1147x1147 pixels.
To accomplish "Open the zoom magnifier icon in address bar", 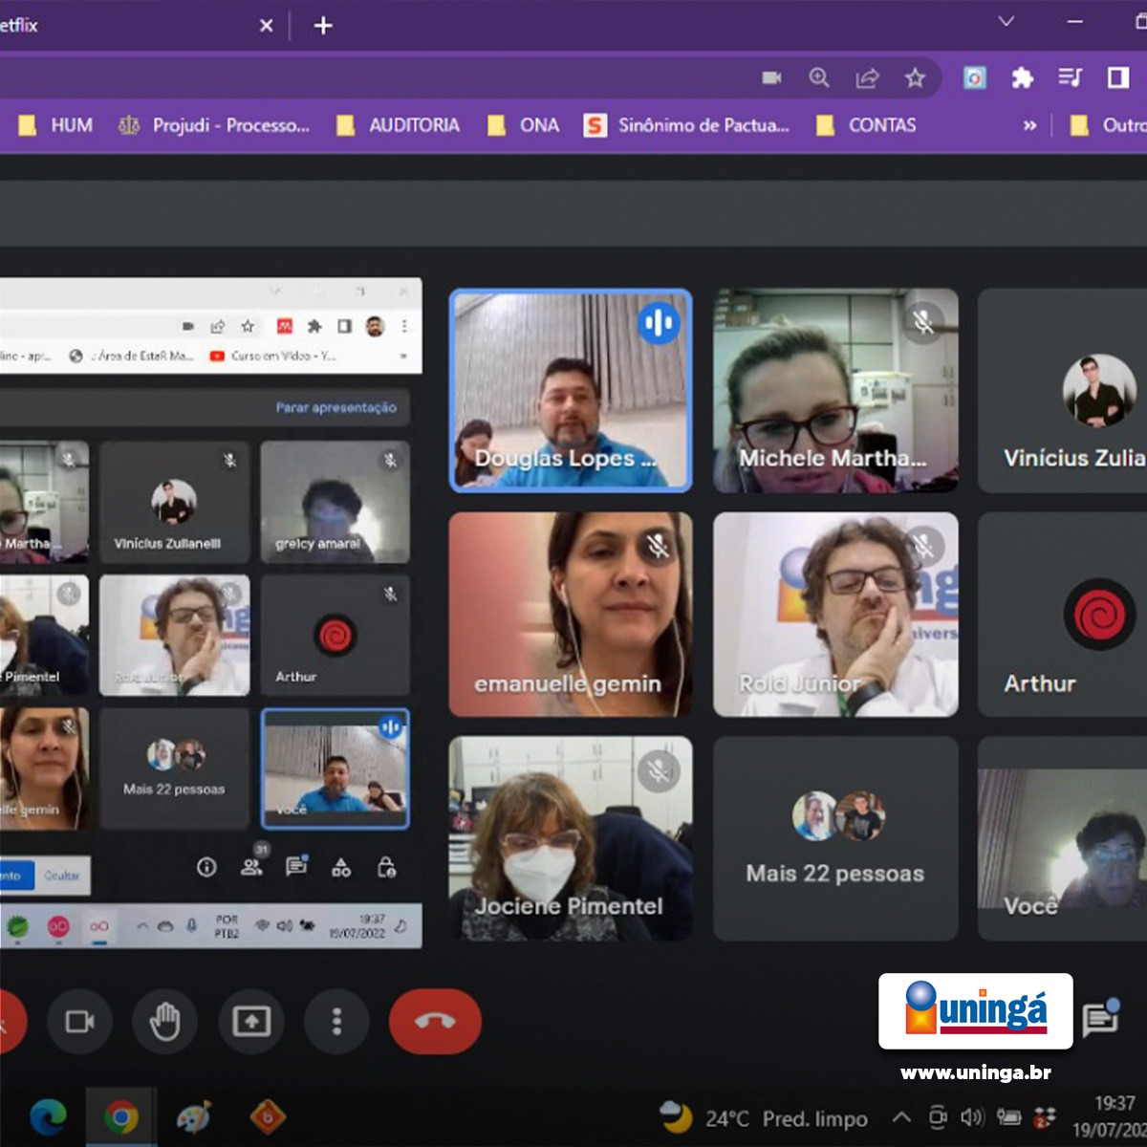I will click(x=819, y=78).
